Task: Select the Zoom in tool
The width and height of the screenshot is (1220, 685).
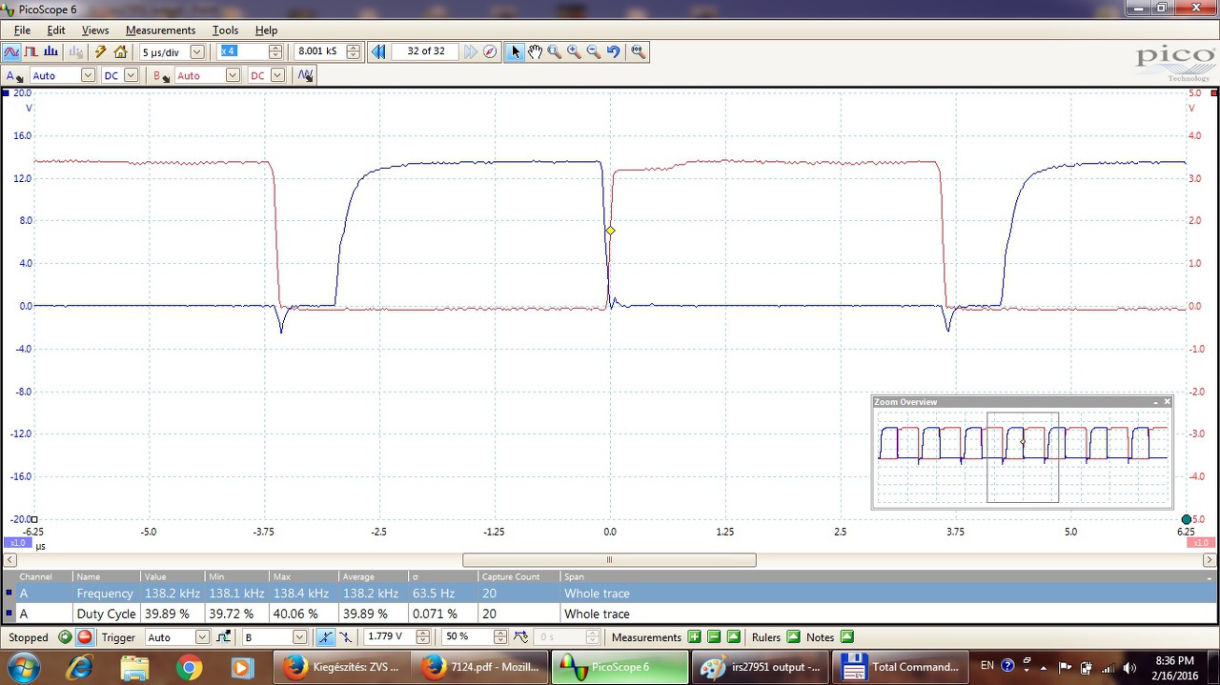Action: (574, 51)
